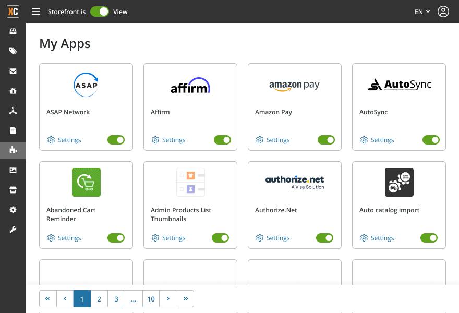Toggle off the Auto catalog import app
Image resolution: width=459 pixels, height=313 pixels.
429,238
